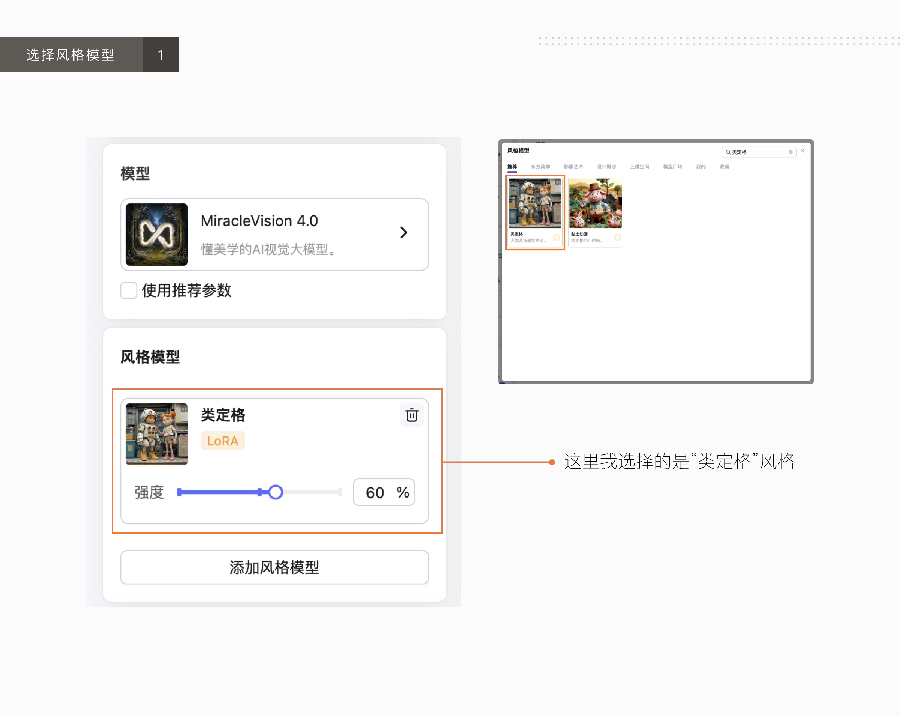Open the 收藏 tab
Screen dimensions: 900x716
(x=724, y=167)
